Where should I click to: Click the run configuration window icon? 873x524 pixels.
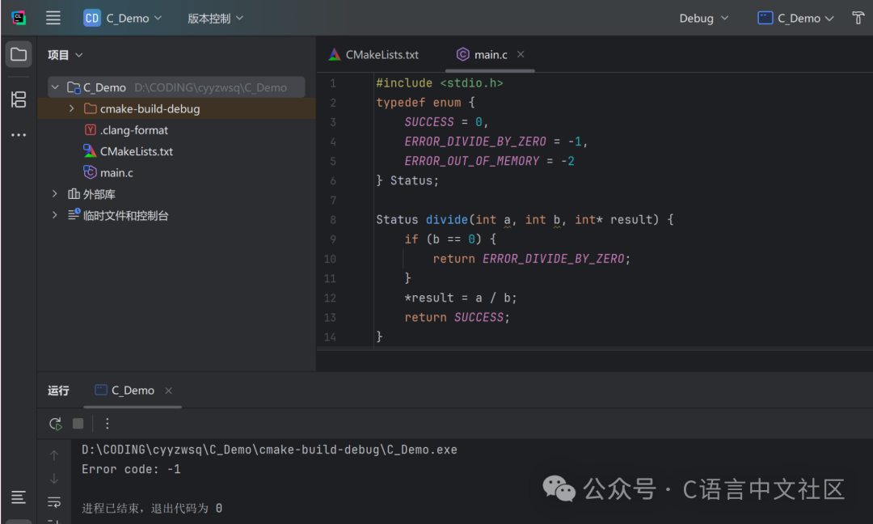[x=765, y=18]
